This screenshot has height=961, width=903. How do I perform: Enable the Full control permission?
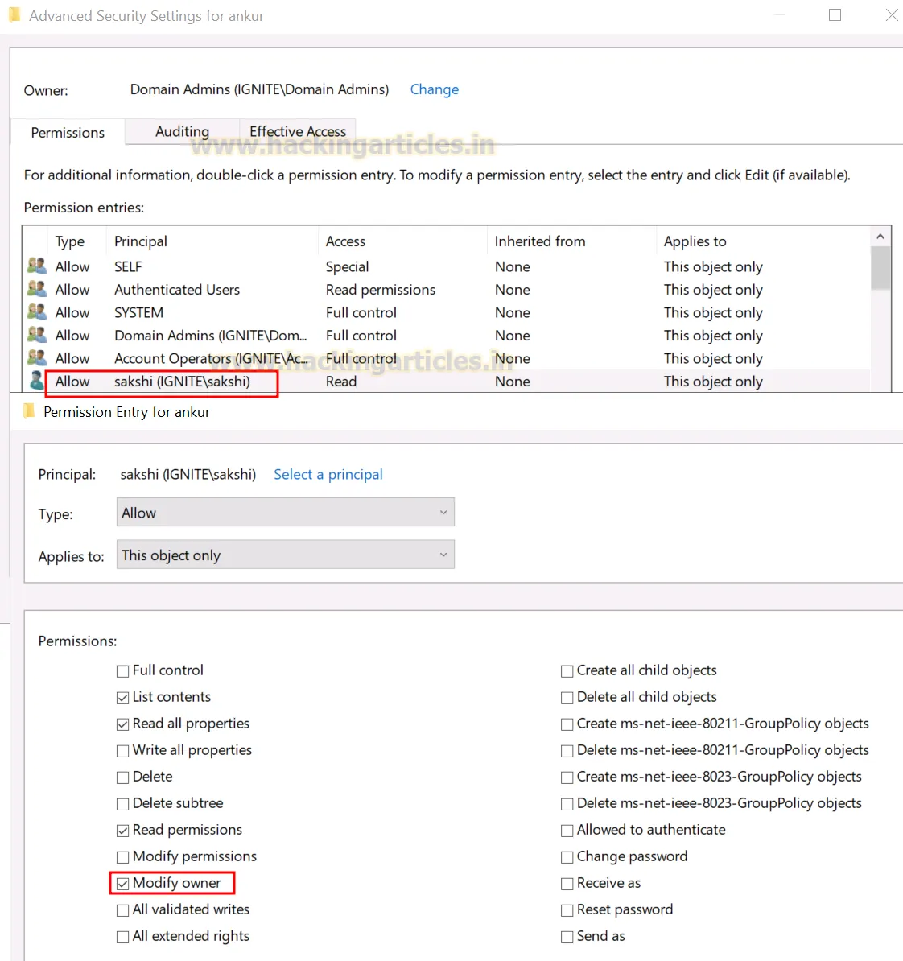pyautogui.click(x=122, y=670)
